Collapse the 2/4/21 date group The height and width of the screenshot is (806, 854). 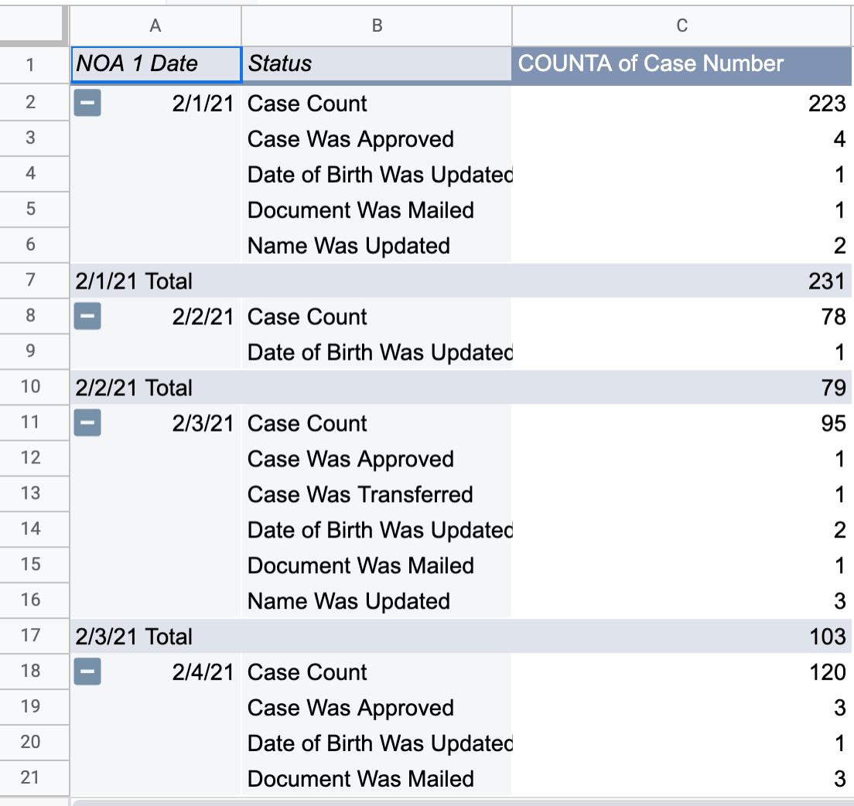[x=87, y=671]
